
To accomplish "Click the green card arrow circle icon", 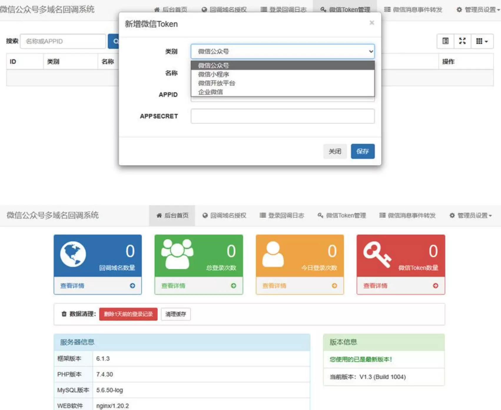I will click(x=233, y=286).
